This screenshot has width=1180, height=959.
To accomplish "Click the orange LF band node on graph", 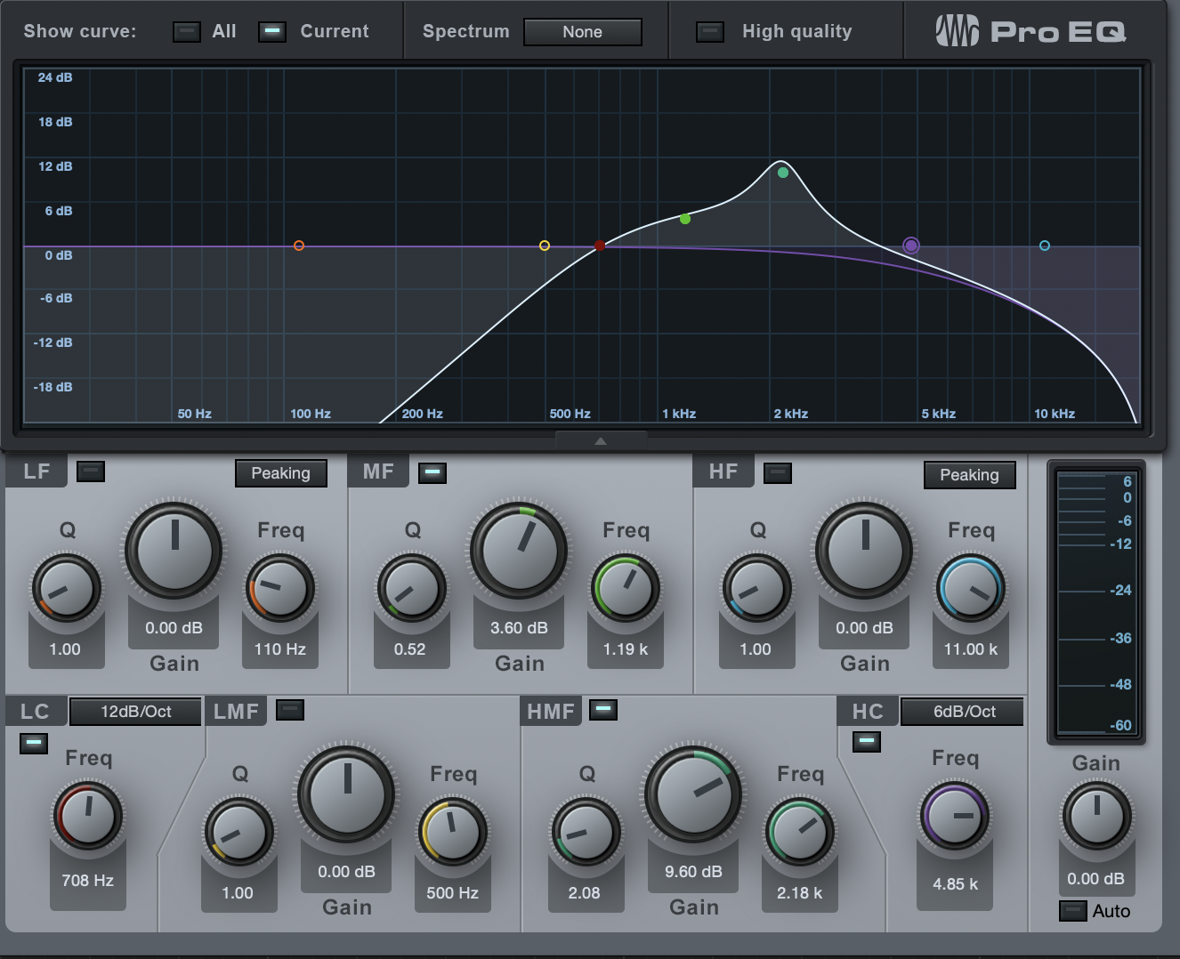I will point(299,246).
